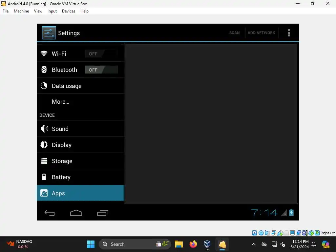336x252 pixels.
Task: Click the ADD NETWORK button
Action: (x=262, y=33)
